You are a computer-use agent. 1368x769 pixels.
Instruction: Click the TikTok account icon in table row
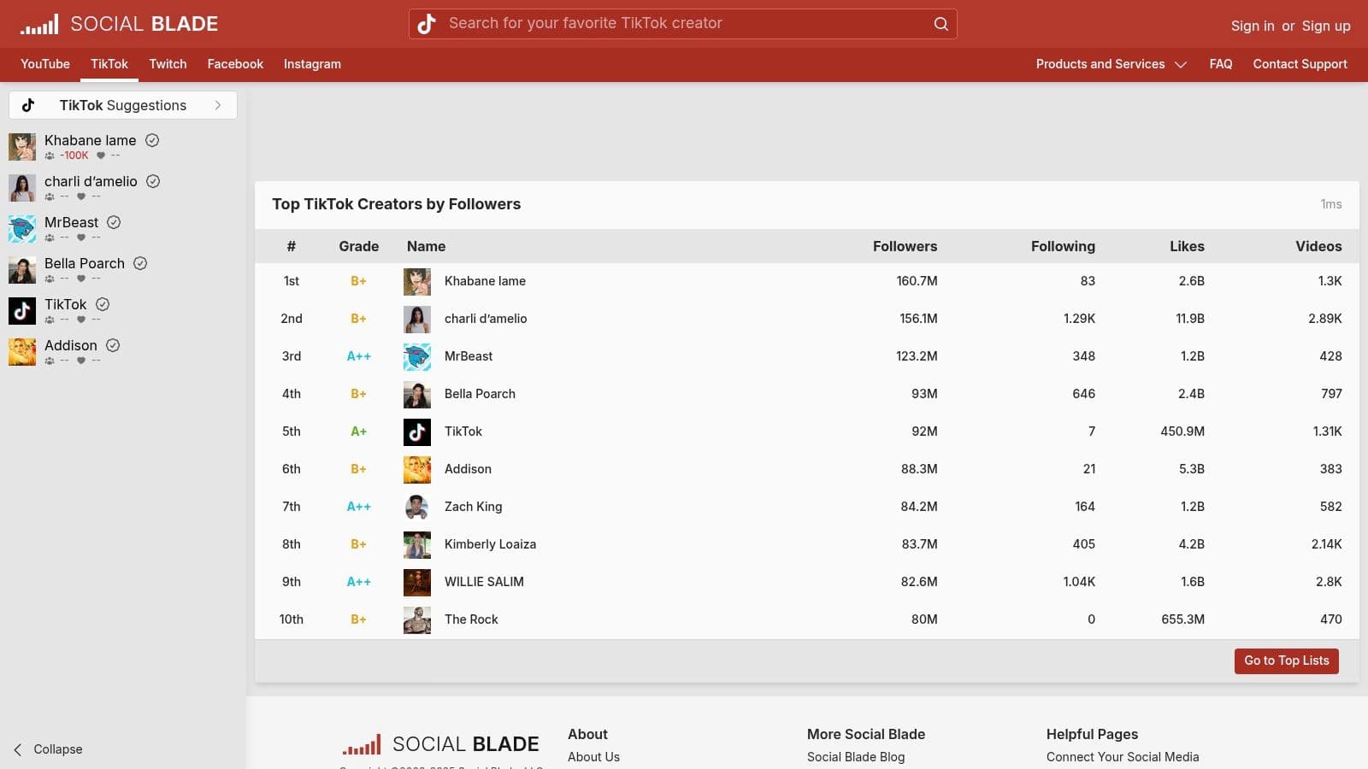417,431
